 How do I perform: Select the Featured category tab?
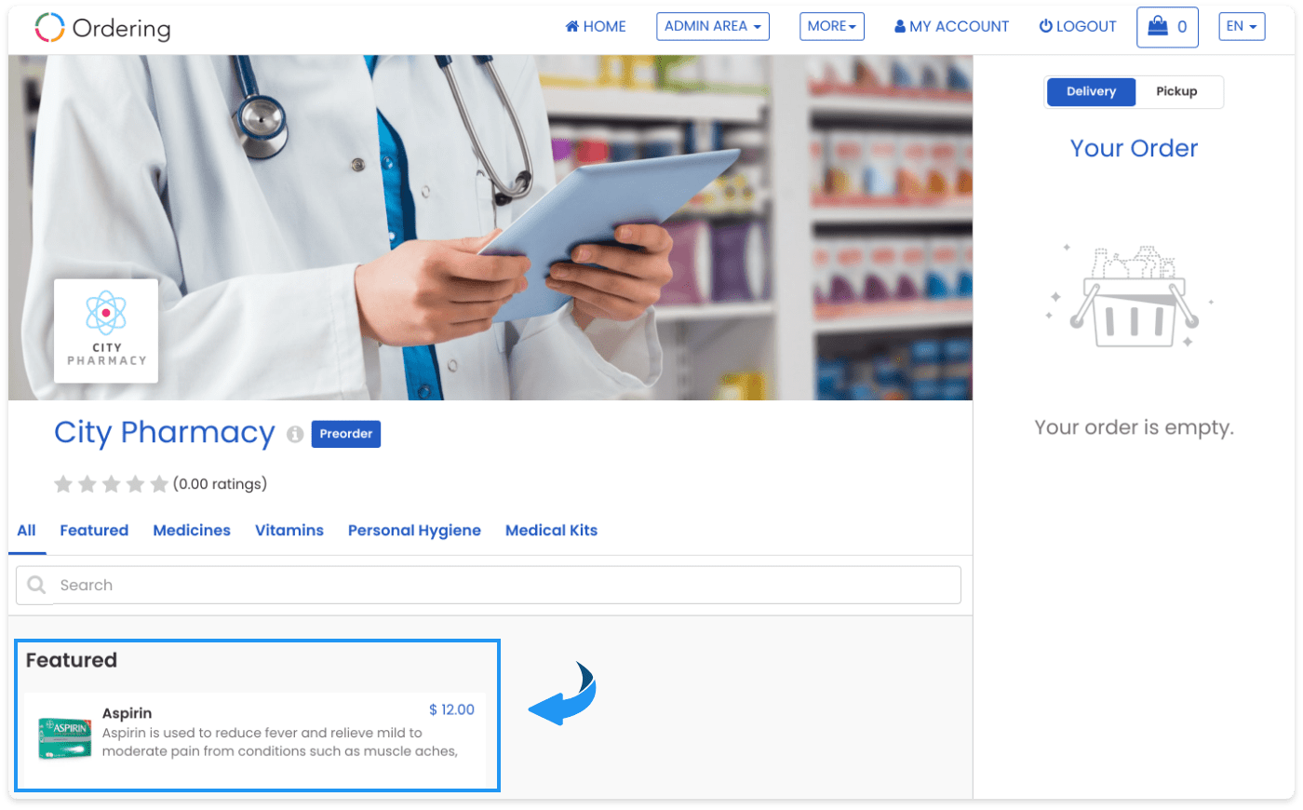coord(94,531)
